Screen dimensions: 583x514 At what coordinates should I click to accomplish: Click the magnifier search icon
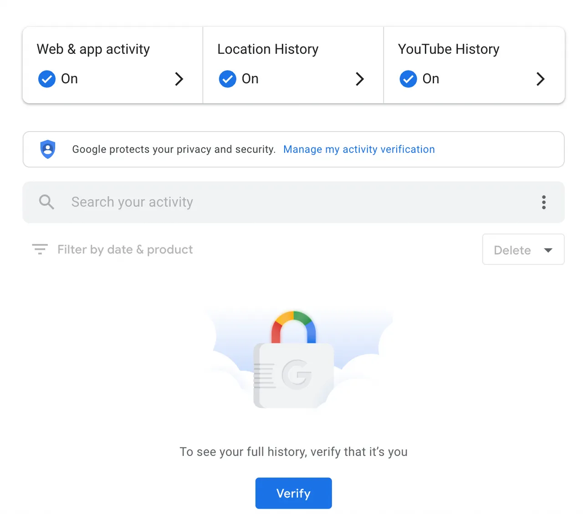(46, 202)
